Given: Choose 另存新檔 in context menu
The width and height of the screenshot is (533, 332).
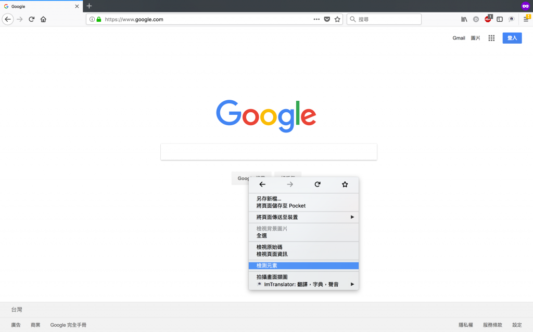Looking at the screenshot, I should coord(303,198).
